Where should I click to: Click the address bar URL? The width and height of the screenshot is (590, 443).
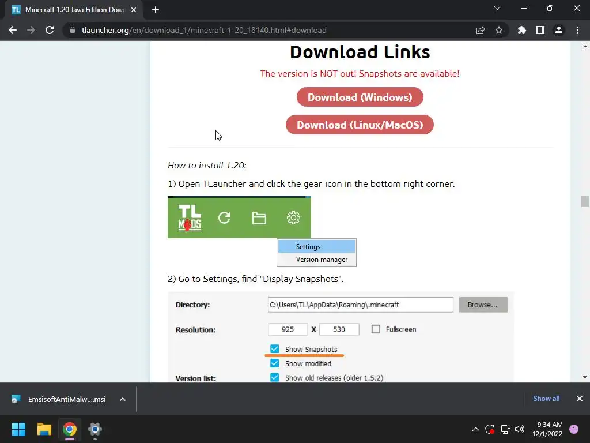(204, 30)
